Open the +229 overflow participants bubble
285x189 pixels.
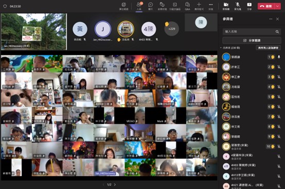(x=172, y=29)
